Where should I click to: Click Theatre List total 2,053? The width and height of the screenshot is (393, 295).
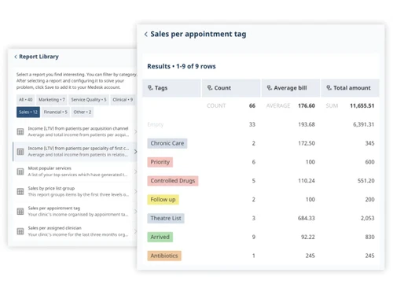pos(367,218)
